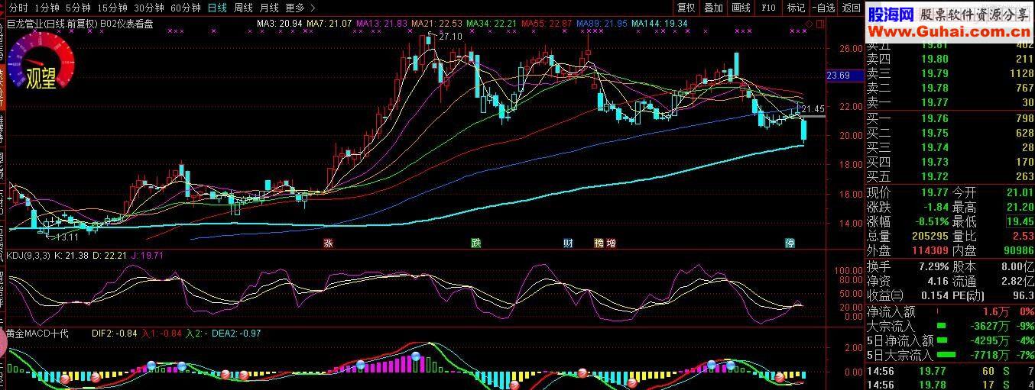
Task: Select the 15分钟 period tab
Action: tap(112, 8)
